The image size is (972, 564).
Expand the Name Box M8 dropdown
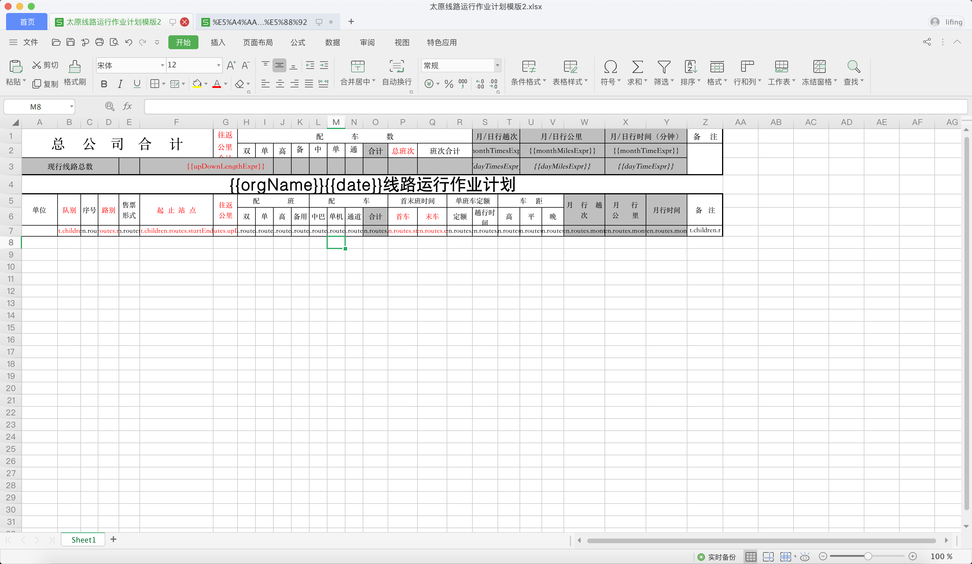[71, 106]
